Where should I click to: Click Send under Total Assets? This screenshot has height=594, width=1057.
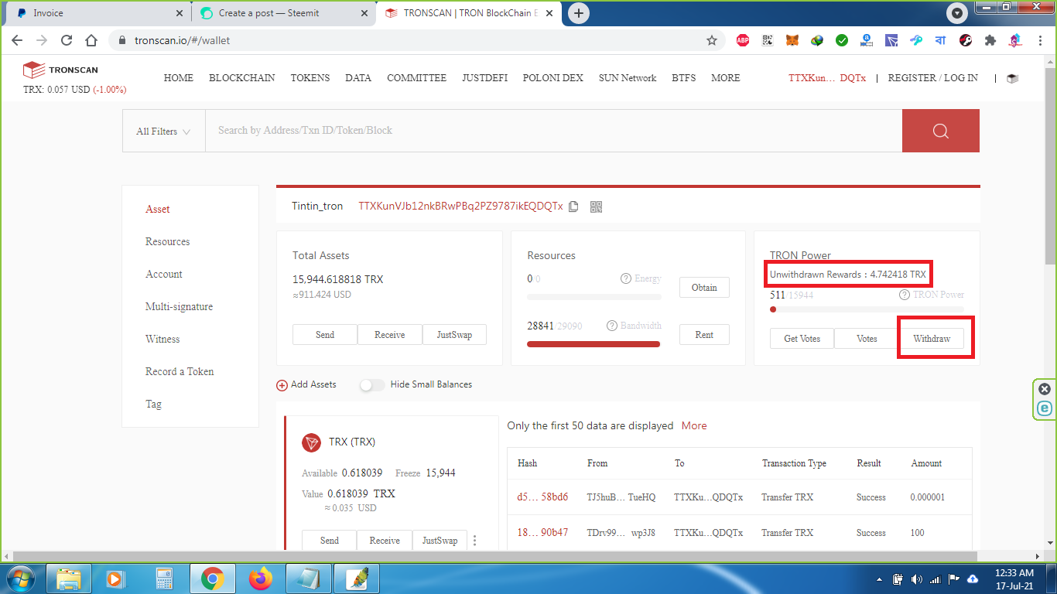(325, 335)
